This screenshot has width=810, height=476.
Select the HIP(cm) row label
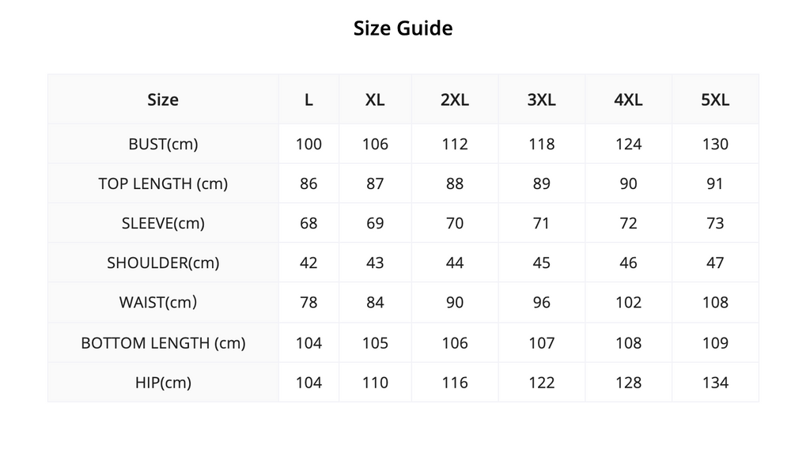pos(163,383)
